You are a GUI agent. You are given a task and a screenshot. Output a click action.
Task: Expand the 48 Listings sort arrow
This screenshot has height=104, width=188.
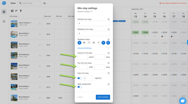(19, 16)
